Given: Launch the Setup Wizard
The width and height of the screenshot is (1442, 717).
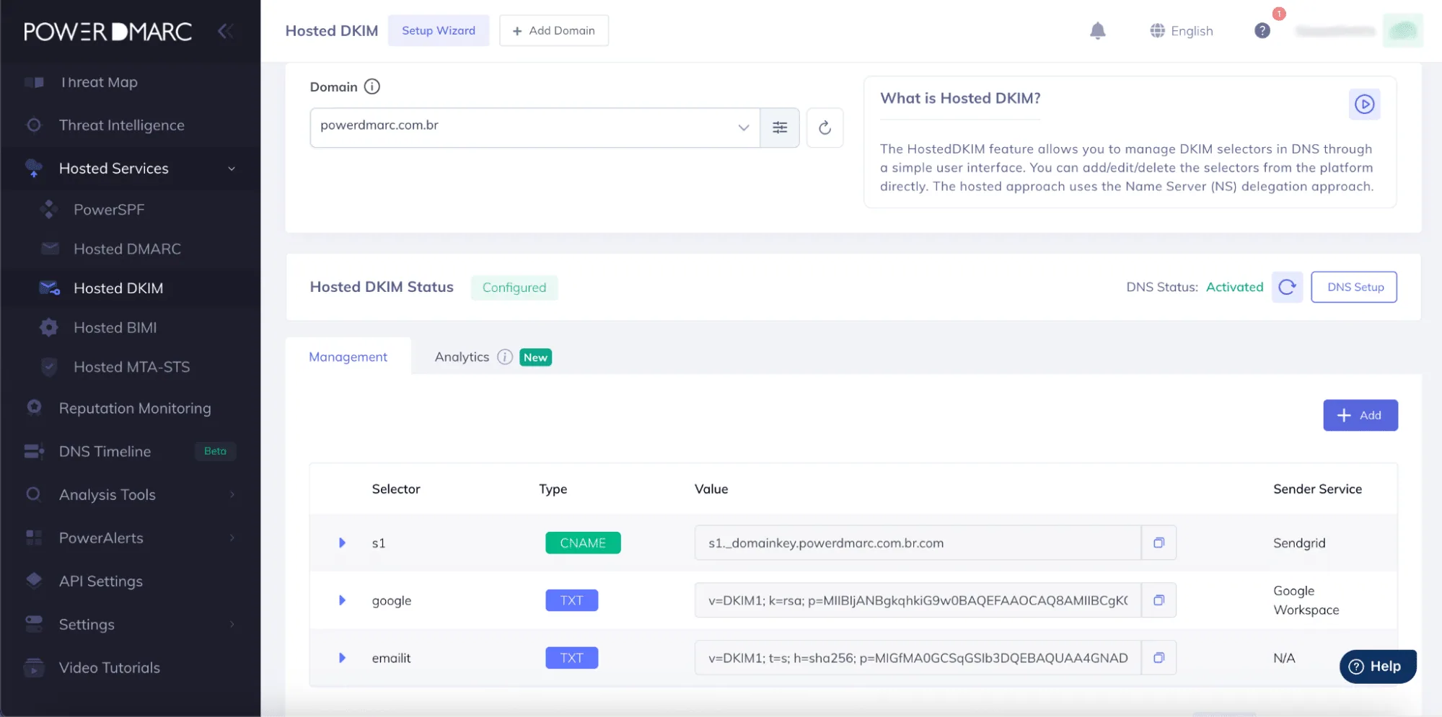Looking at the screenshot, I should (x=439, y=30).
